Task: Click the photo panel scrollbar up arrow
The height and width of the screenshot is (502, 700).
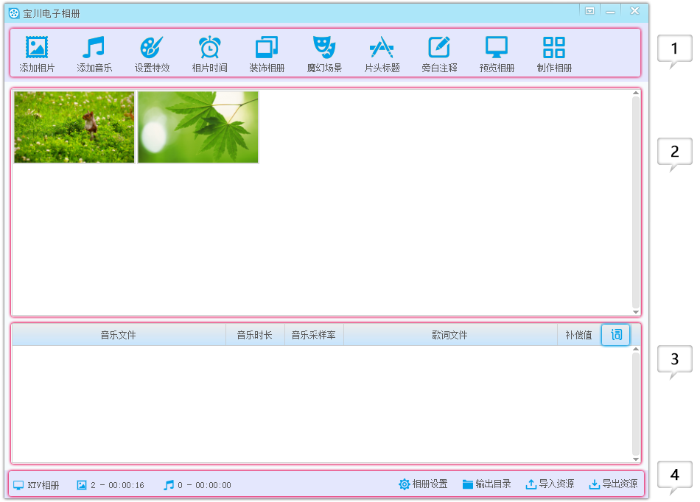Action: tap(636, 93)
